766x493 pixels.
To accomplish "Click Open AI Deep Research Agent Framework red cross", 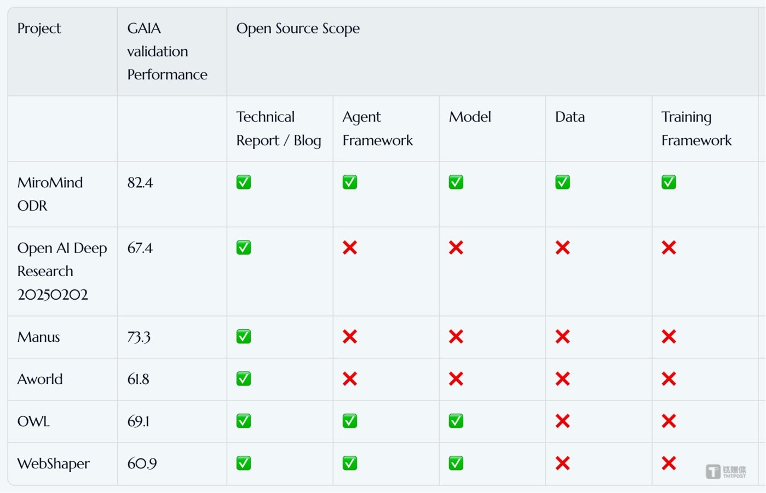I will tap(350, 248).
